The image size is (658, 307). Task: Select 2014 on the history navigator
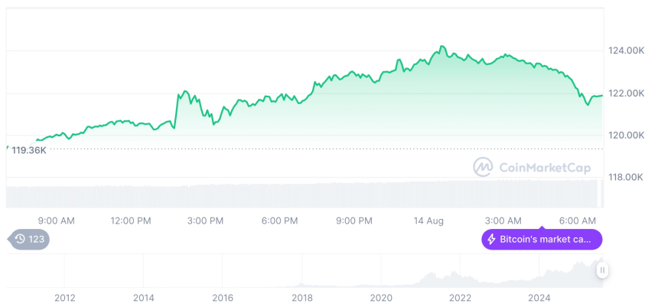click(x=143, y=297)
